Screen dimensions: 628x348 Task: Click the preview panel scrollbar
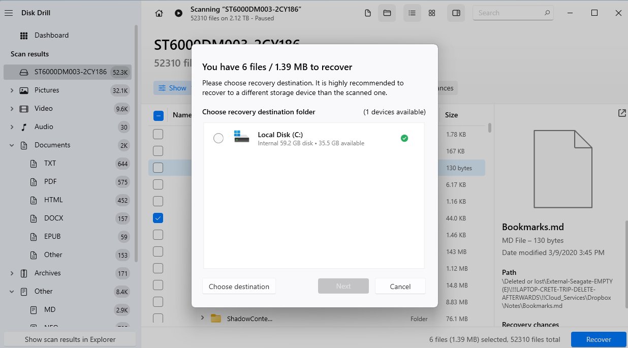click(x=626, y=264)
